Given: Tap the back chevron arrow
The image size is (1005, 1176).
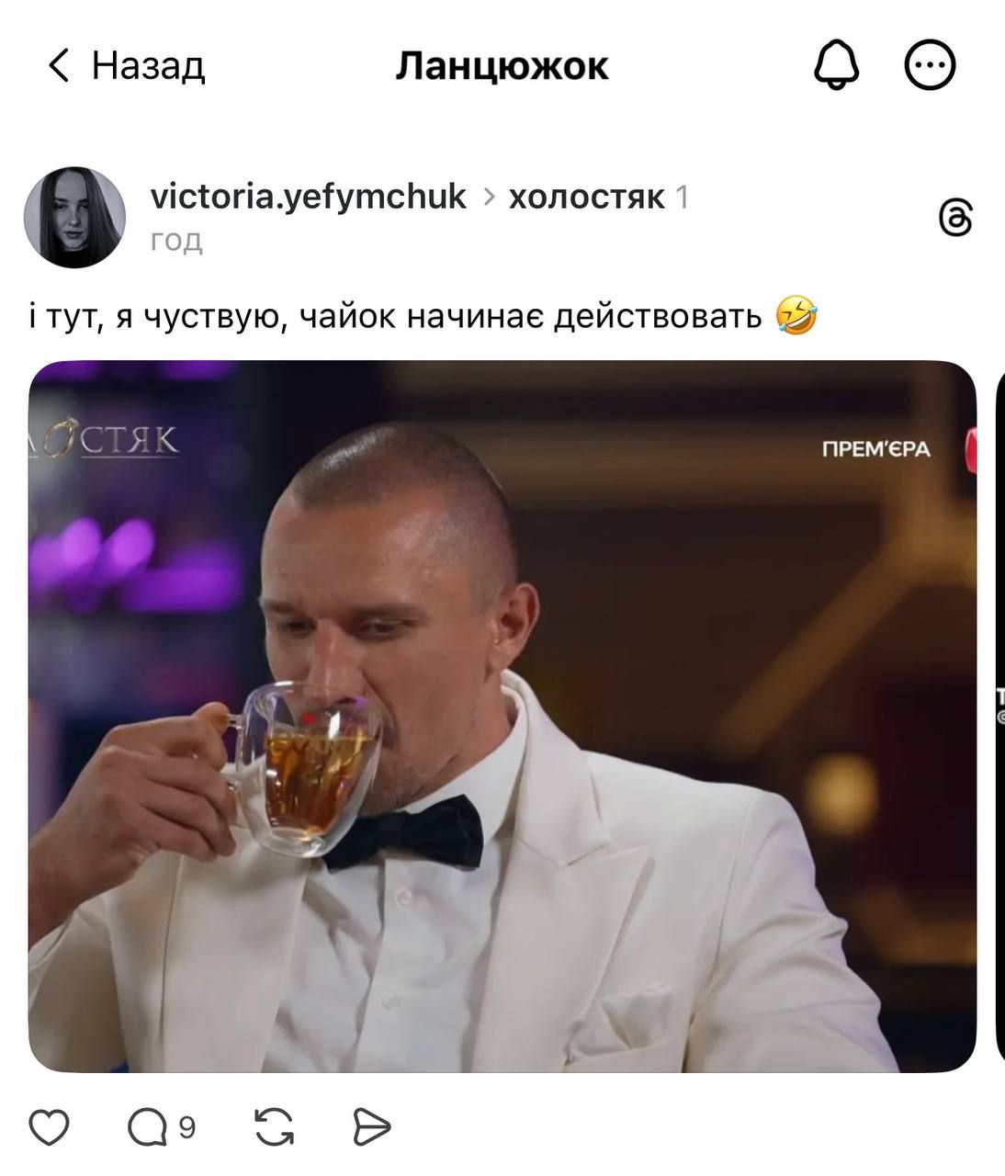Looking at the screenshot, I should pyautogui.click(x=59, y=66).
